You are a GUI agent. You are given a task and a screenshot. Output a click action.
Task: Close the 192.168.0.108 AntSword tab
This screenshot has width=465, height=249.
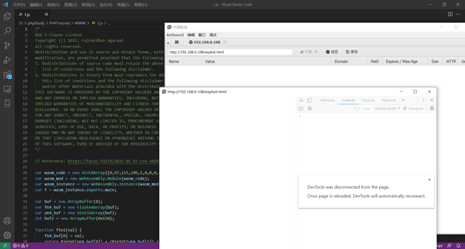(225, 42)
